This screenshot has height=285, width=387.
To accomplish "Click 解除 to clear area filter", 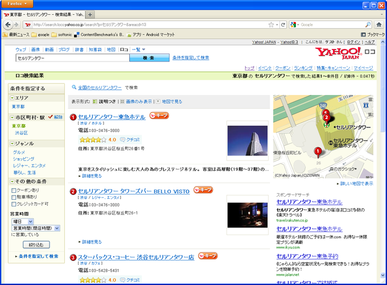I will (59, 117).
